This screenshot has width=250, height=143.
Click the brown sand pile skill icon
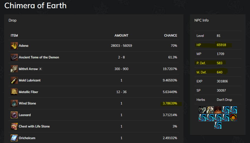(218, 110)
